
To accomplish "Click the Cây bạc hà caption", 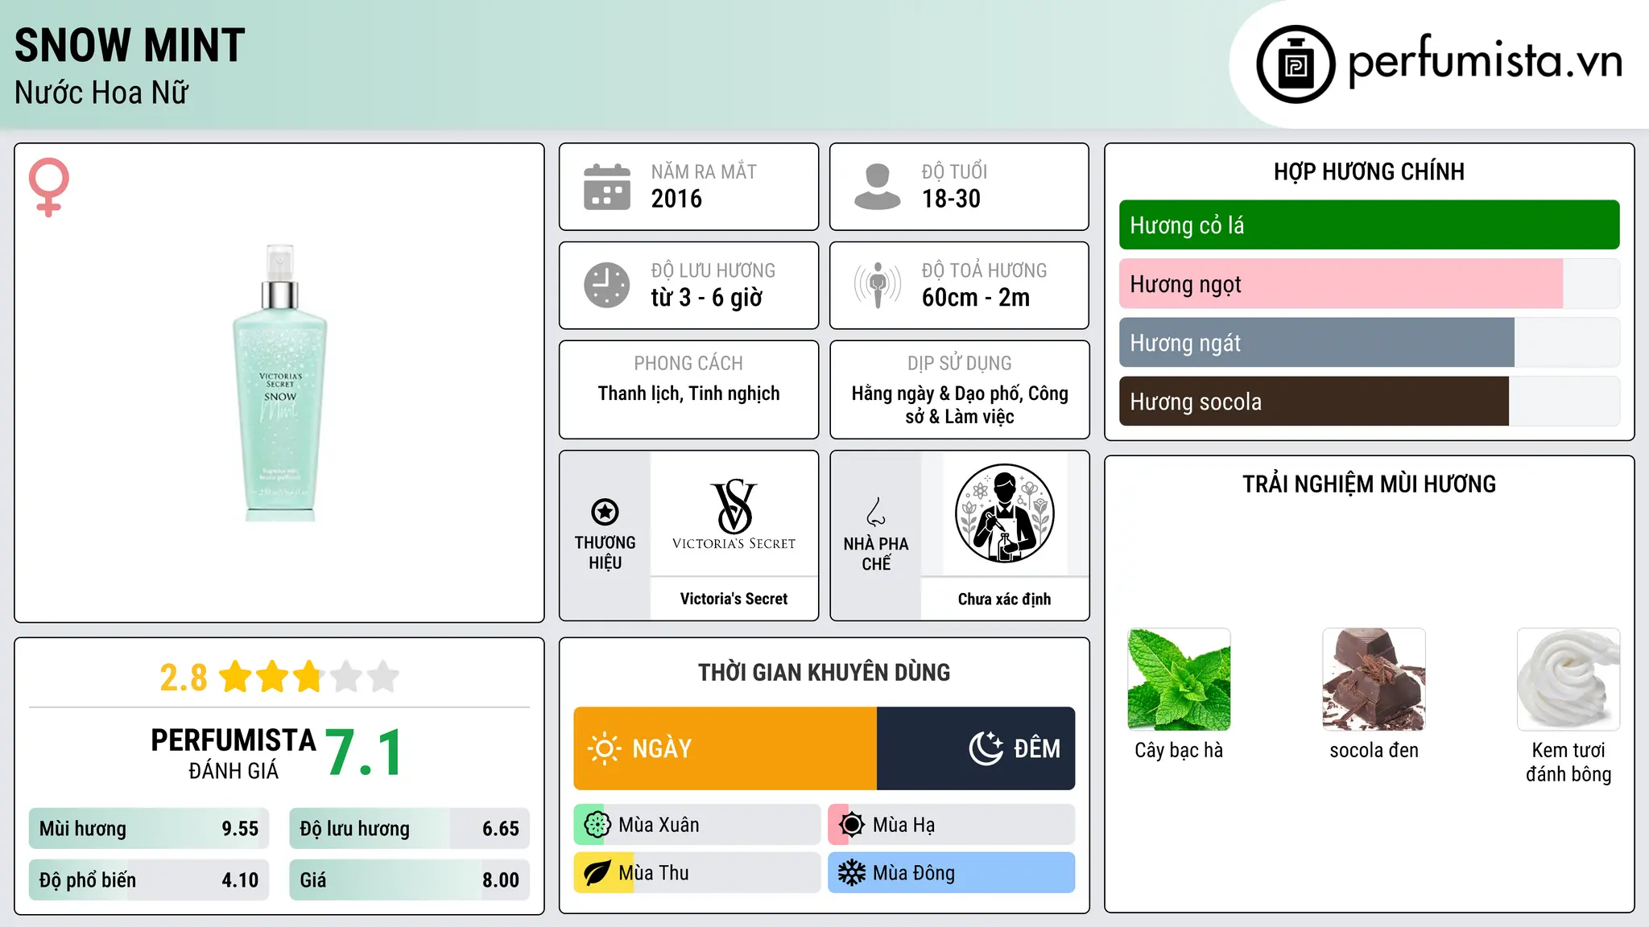I will click(x=1179, y=750).
